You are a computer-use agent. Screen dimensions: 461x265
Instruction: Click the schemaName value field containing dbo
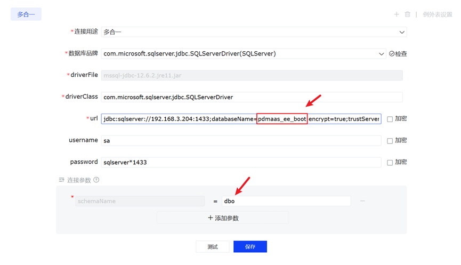click(286, 201)
